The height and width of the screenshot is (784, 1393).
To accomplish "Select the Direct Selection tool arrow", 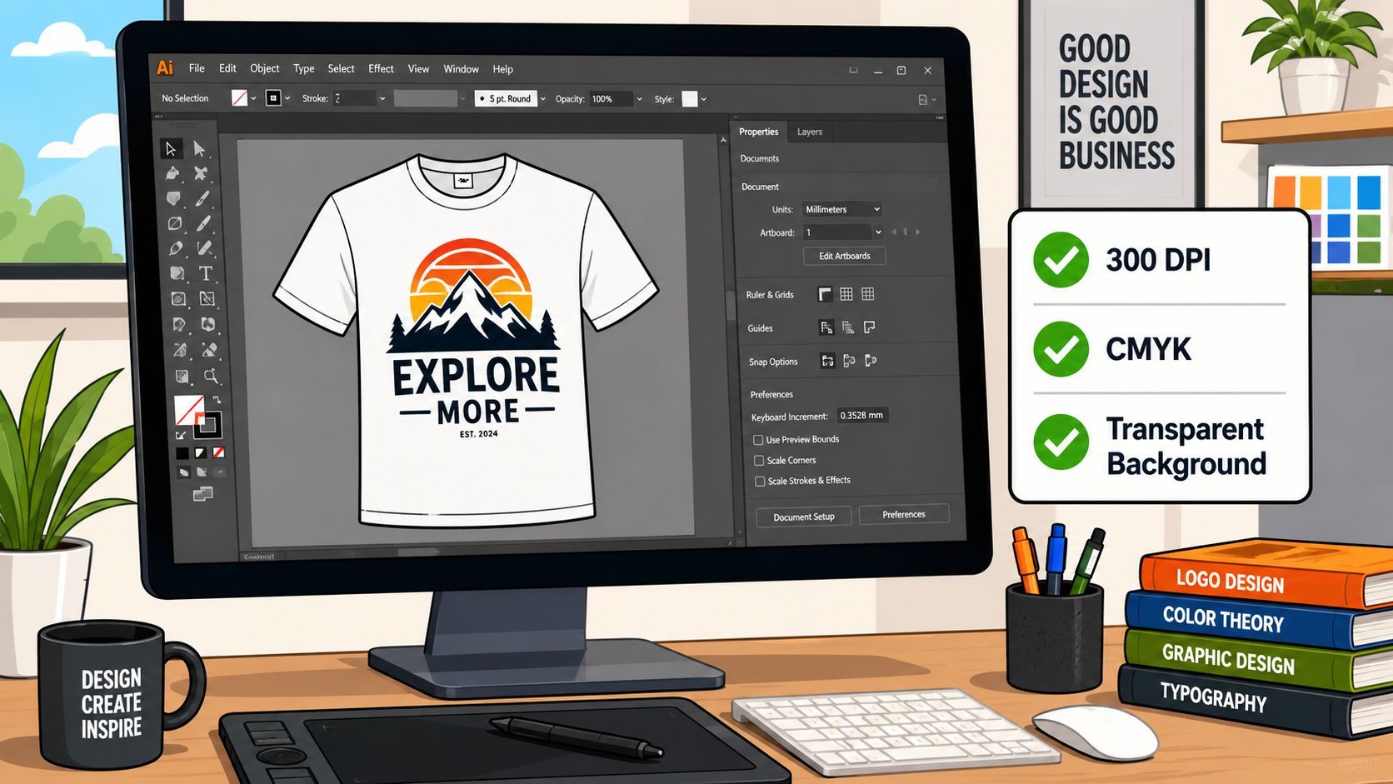I will point(199,148).
